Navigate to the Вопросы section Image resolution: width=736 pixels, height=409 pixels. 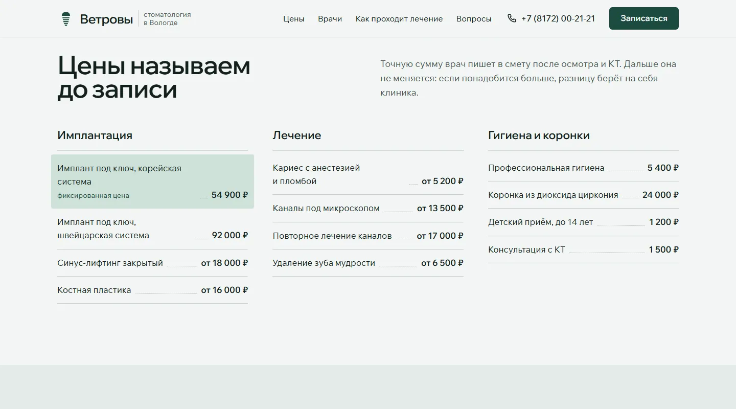[x=474, y=19]
